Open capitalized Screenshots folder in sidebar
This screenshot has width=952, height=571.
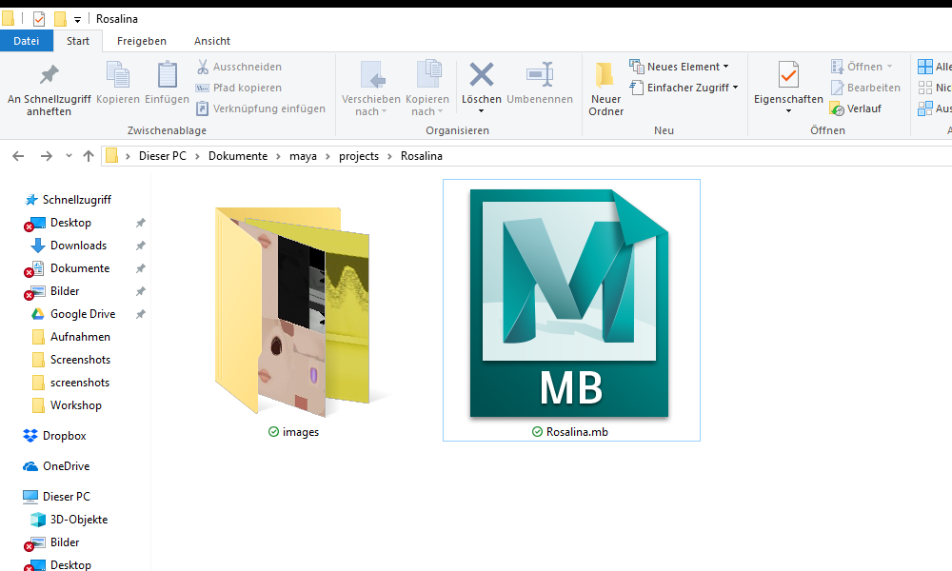click(x=80, y=360)
